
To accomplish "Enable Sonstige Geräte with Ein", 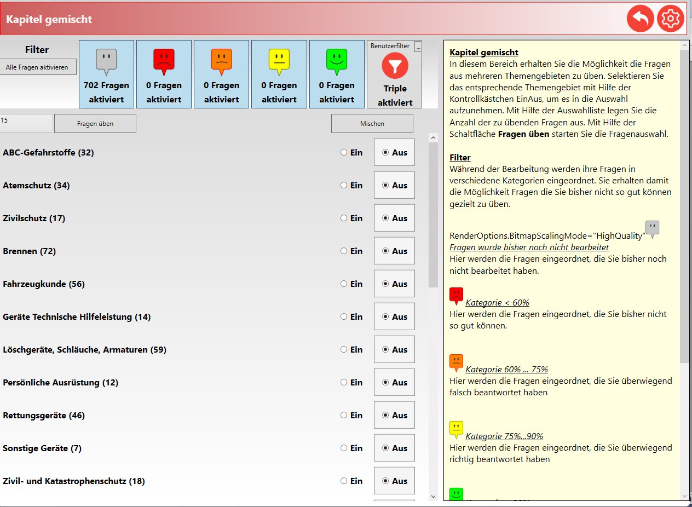I will point(351,448).
